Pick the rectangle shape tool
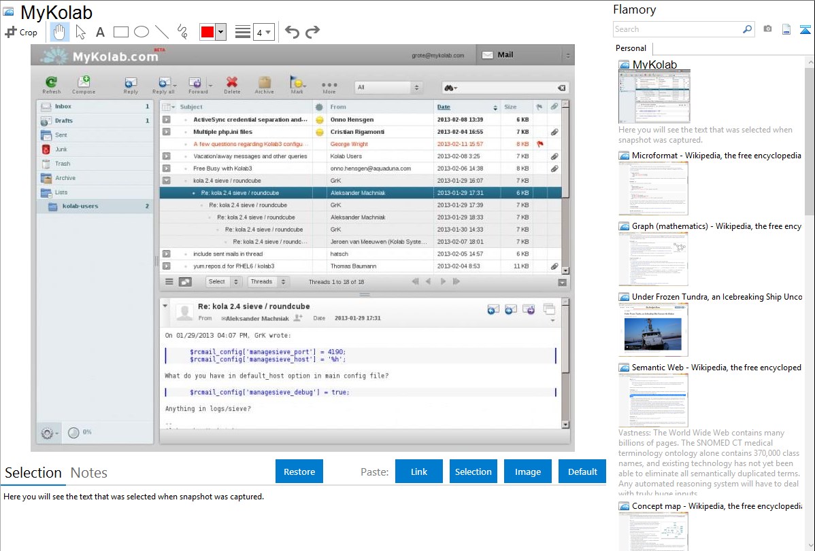815x551 pixels. pyautogui.click(x=121, y=32)
